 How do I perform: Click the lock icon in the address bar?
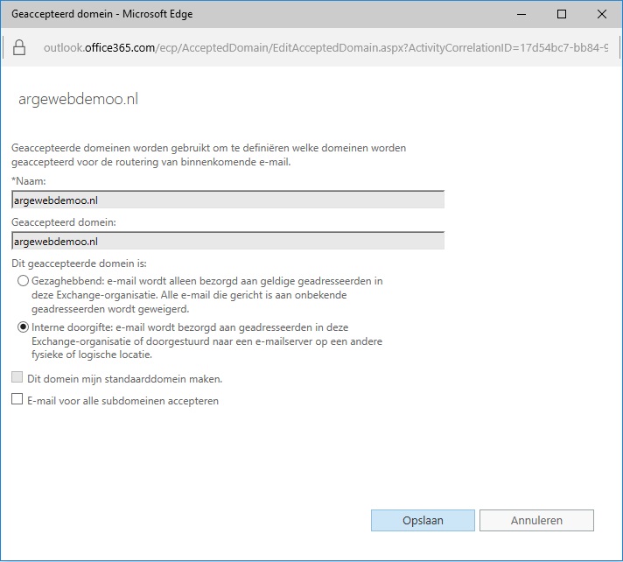(19, 47)
